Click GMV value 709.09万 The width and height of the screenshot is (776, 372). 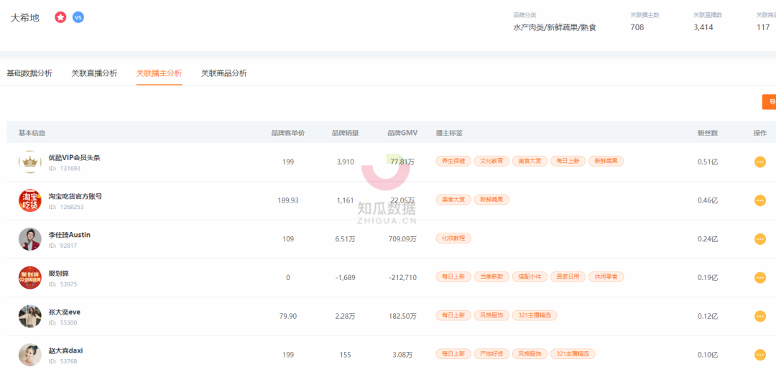(x=402, y=239)
